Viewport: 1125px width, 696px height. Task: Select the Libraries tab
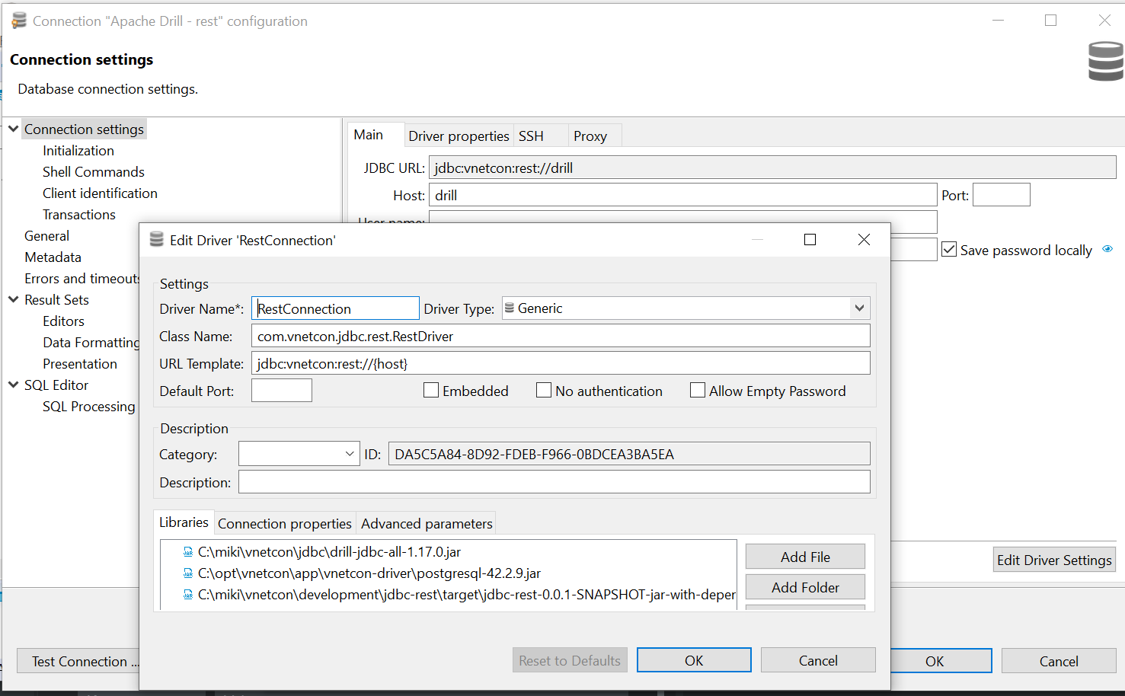pyautogui.click(x=184, y=522)
